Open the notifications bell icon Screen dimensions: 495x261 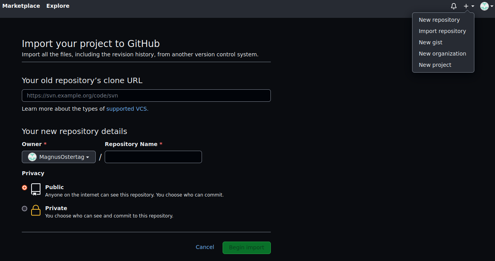(453, 6)
